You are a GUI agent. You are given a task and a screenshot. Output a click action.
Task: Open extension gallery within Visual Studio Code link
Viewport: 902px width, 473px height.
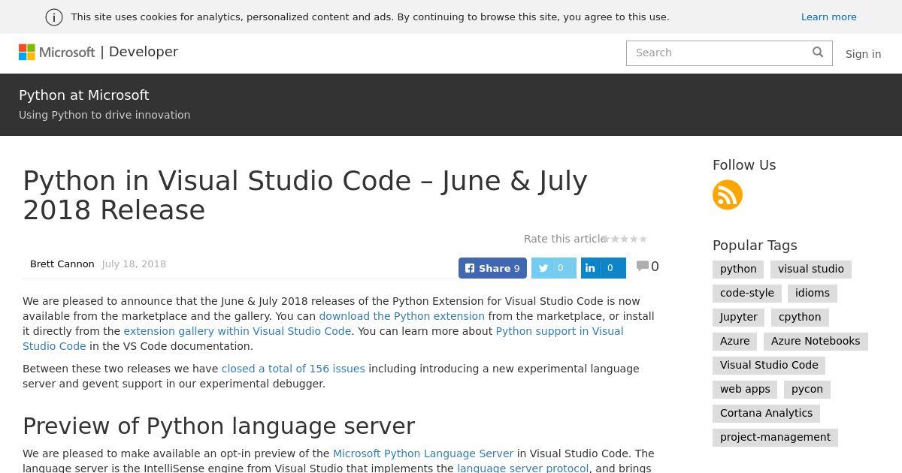[x=238, y=331]
